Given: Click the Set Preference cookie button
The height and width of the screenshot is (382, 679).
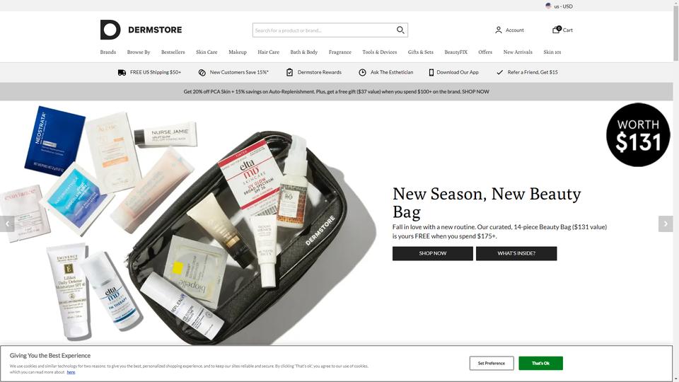Looking at the screenshot, I should [492, 364].
